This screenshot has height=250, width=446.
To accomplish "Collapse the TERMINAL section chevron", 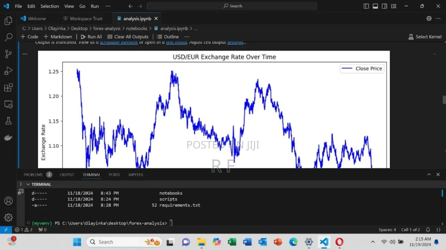I will pos(28,184).
